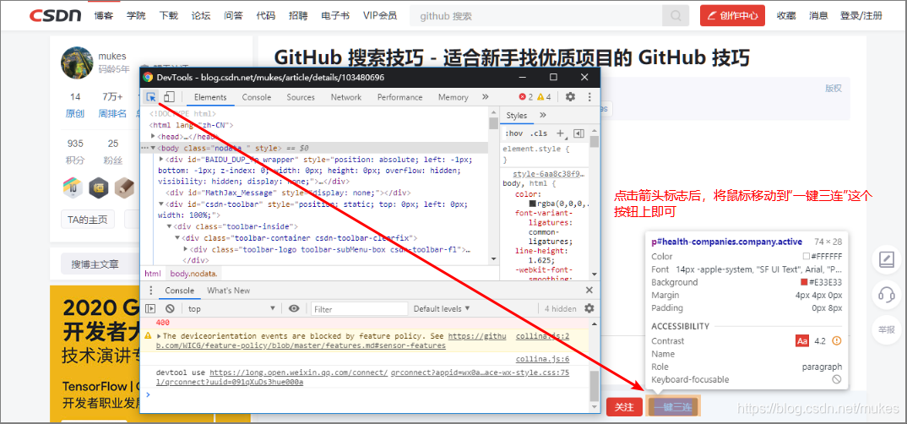This screenshot has height=424, width=907.
Task: Click the yellow warning count indicator
Action: click(544, 97)
